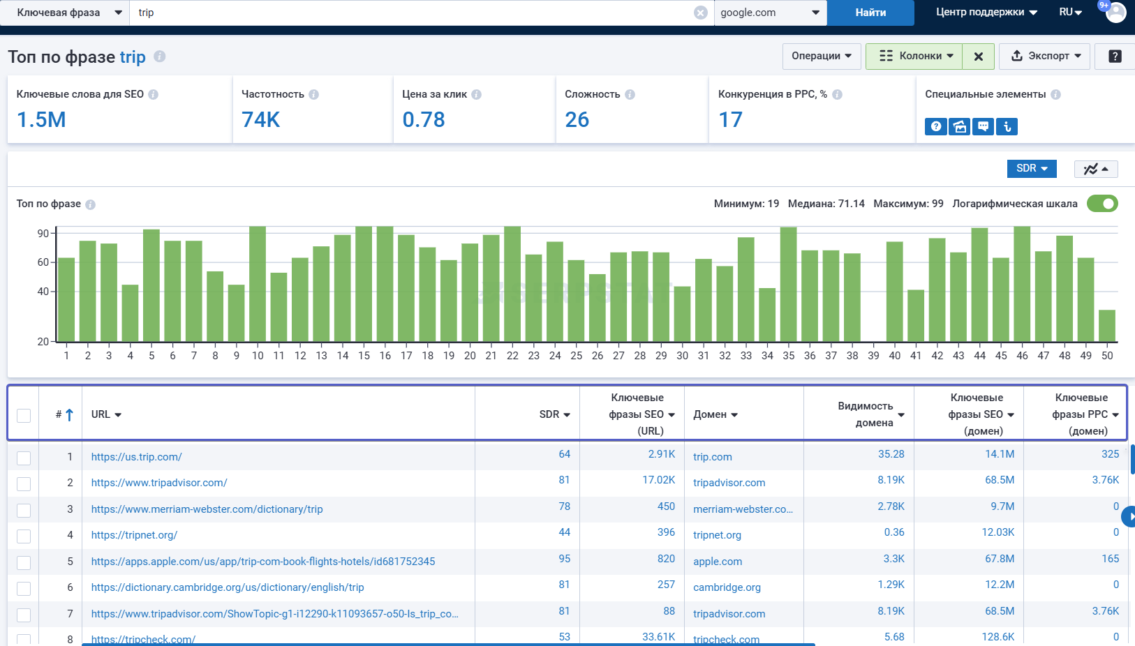Open the Операции menu
This screenshot has width=1135, height=646.
(x=822, y=57)
